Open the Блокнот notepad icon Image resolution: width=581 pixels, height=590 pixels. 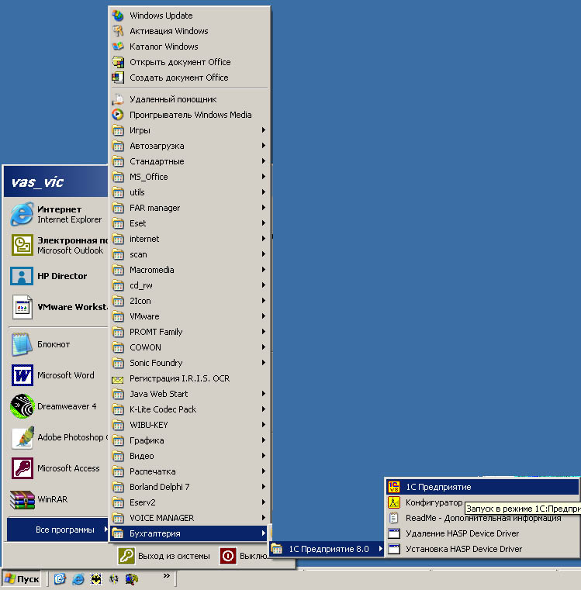(x=22, y=344)
